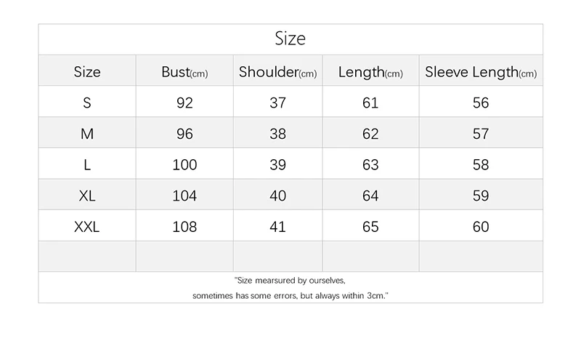Click the S size row label
The image size is (581, 341).
pos(87,103)
